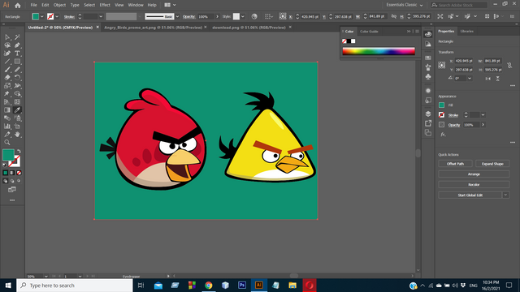Click Opacity link in Properties panel

click(x=454, y=125)
